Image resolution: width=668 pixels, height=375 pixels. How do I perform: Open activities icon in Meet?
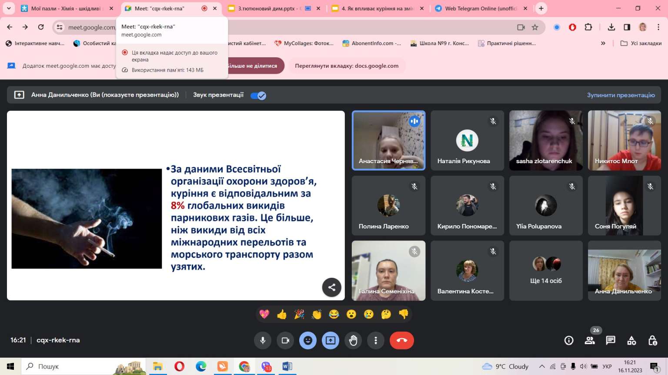631,341
